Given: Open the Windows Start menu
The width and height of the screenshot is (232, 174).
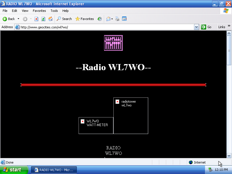Looking at the screenshot, I should point(14,170).
